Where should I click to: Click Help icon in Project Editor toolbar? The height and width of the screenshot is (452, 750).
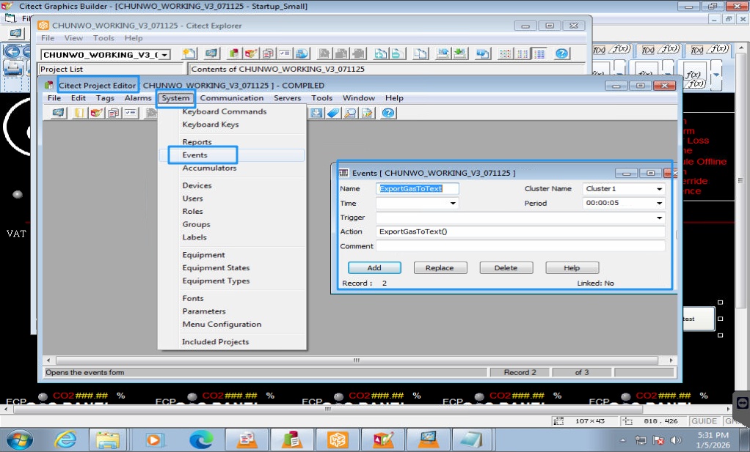388,113
